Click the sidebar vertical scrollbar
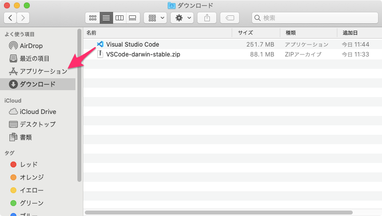Viewport: 382px width, 216px height. pos(79,105)
